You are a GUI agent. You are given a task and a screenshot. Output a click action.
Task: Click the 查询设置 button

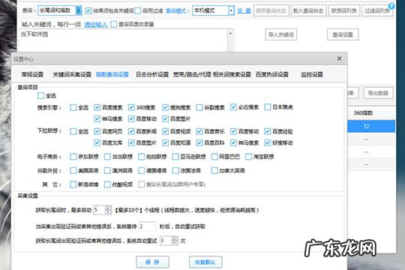pyautogui.click(x=343, y=34)
